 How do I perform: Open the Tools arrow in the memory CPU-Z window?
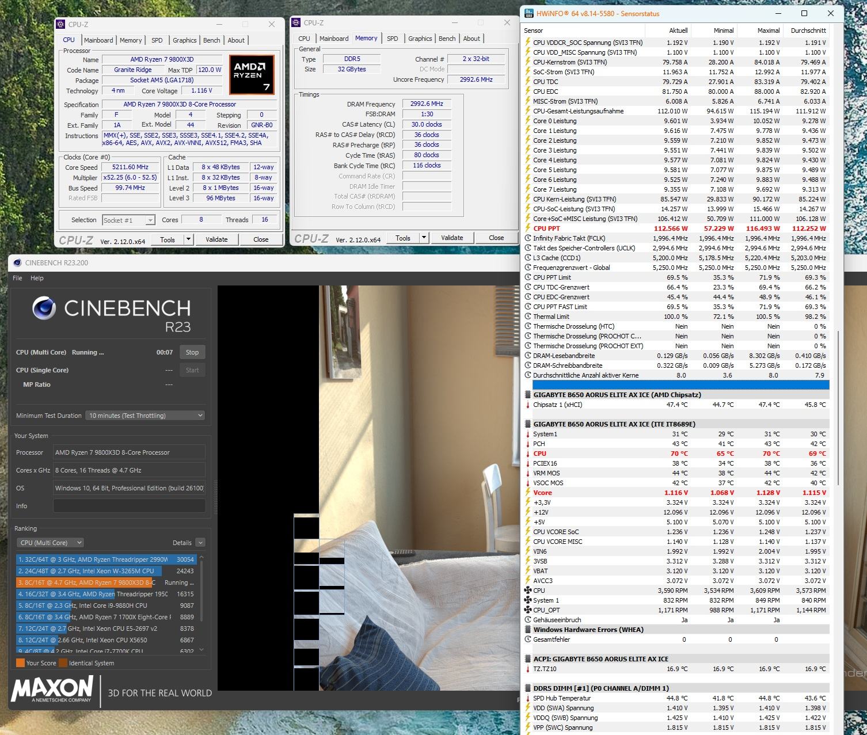424,238
